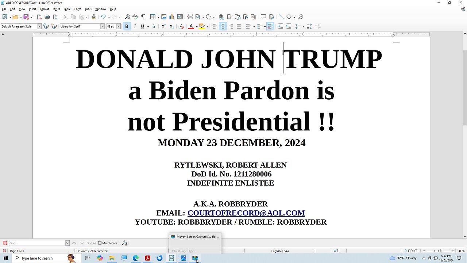Insert a hyperlink (globe icon)
This screenshot has width=467, height=263.
221,17
